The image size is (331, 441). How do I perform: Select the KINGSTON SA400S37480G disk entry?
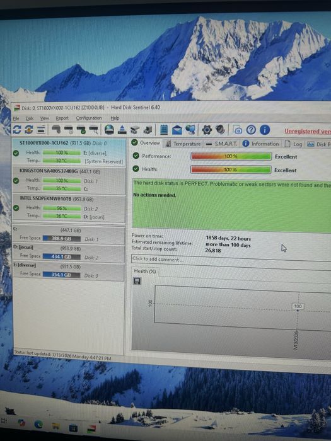pos(69,180)
